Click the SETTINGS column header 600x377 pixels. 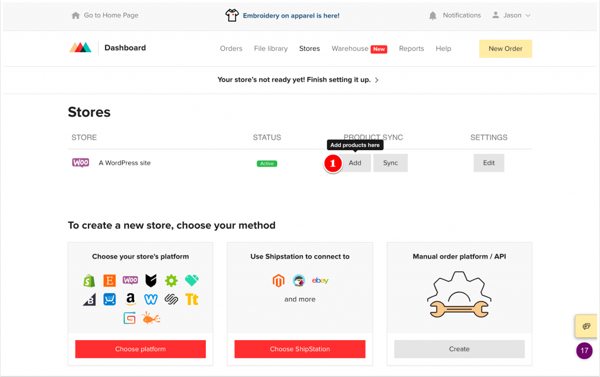tap(489, 137)
